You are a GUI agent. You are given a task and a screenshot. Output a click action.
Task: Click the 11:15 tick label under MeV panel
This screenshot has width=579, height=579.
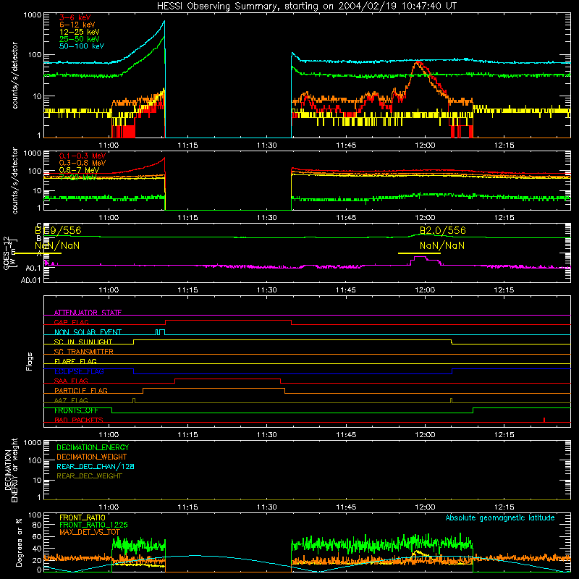point(187,218)
